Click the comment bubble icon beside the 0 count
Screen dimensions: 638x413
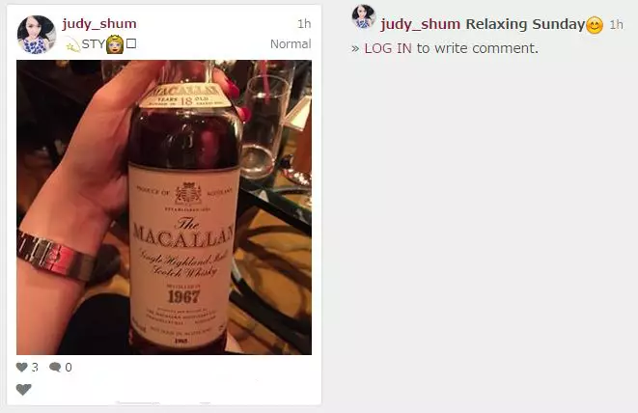pos(55,367)
